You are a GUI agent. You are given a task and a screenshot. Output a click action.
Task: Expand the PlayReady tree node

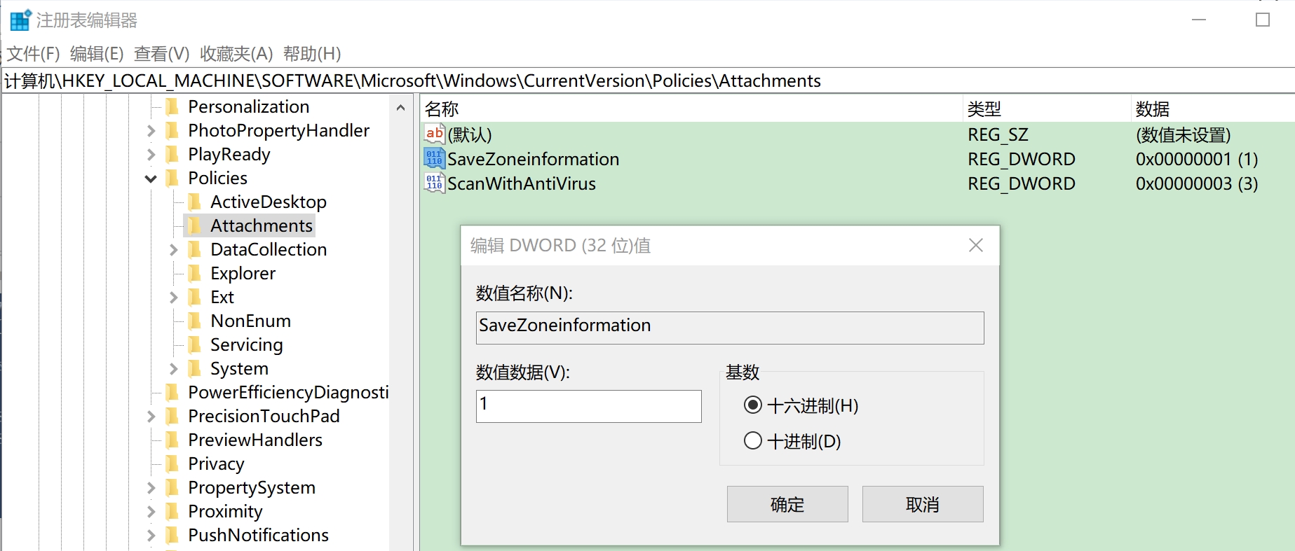click(151, 155)
